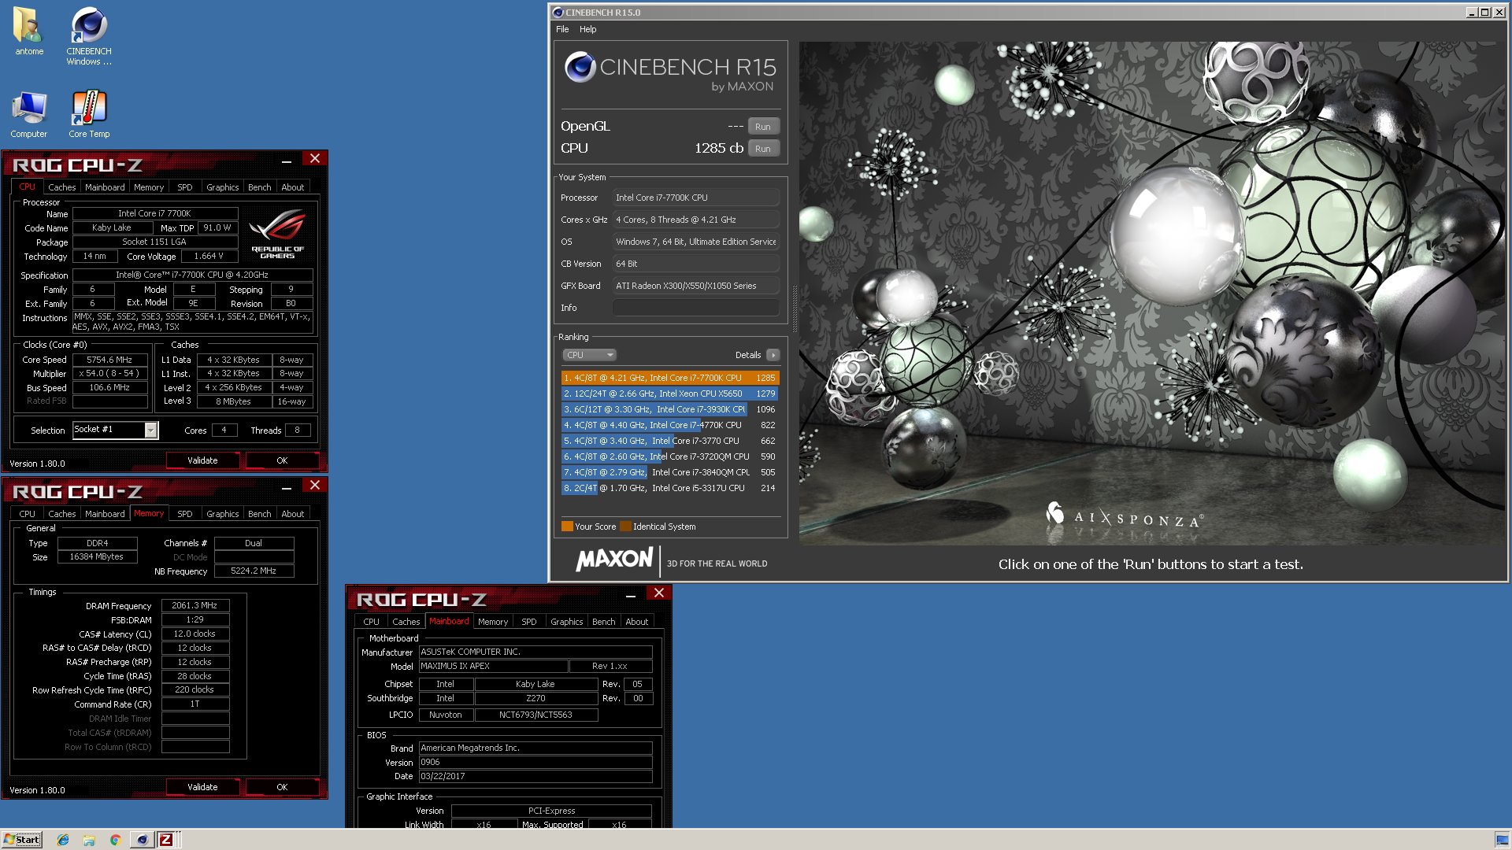Switch to Graphics tab in top CPU-Z
Viewport: 1512px width, 850px height.
coord(223,187)
